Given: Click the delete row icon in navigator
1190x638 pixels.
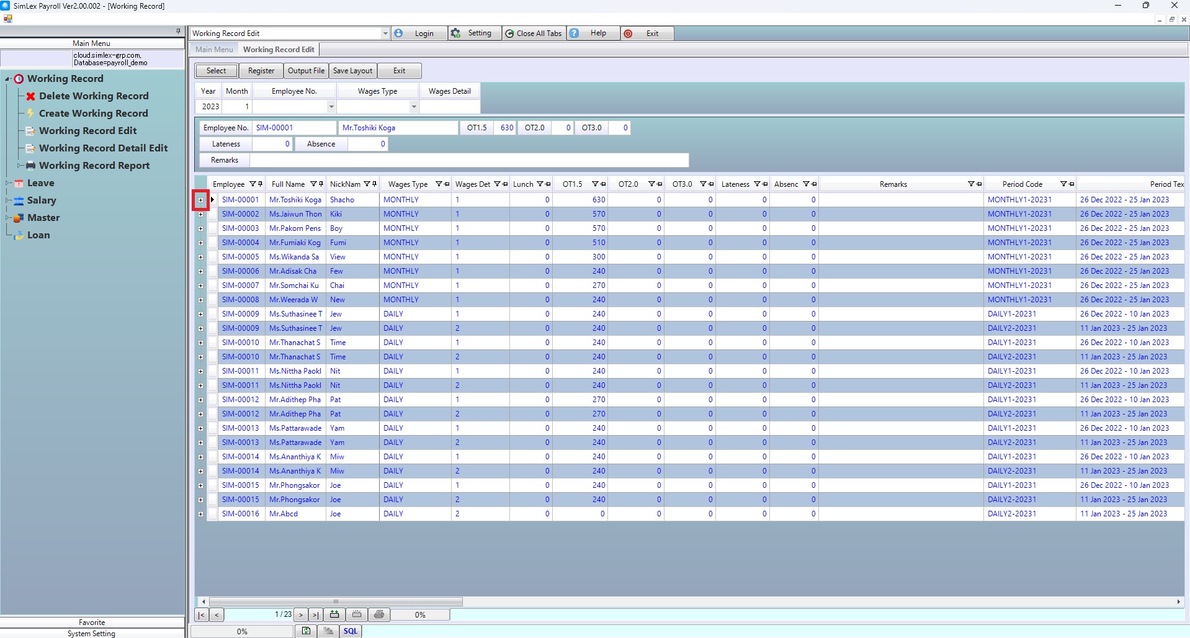Looking at the screenshot, I should 357,614.
